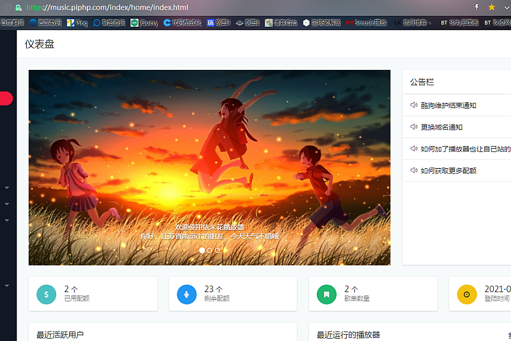Expand the topmost collapsed sidebar menu arrow

[7, 187]
